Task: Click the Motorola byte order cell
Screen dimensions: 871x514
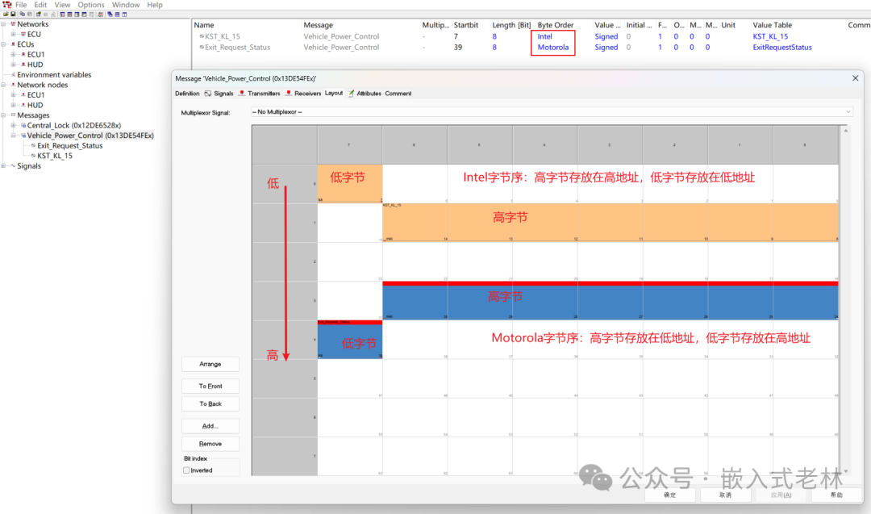Action: point(553,48)
